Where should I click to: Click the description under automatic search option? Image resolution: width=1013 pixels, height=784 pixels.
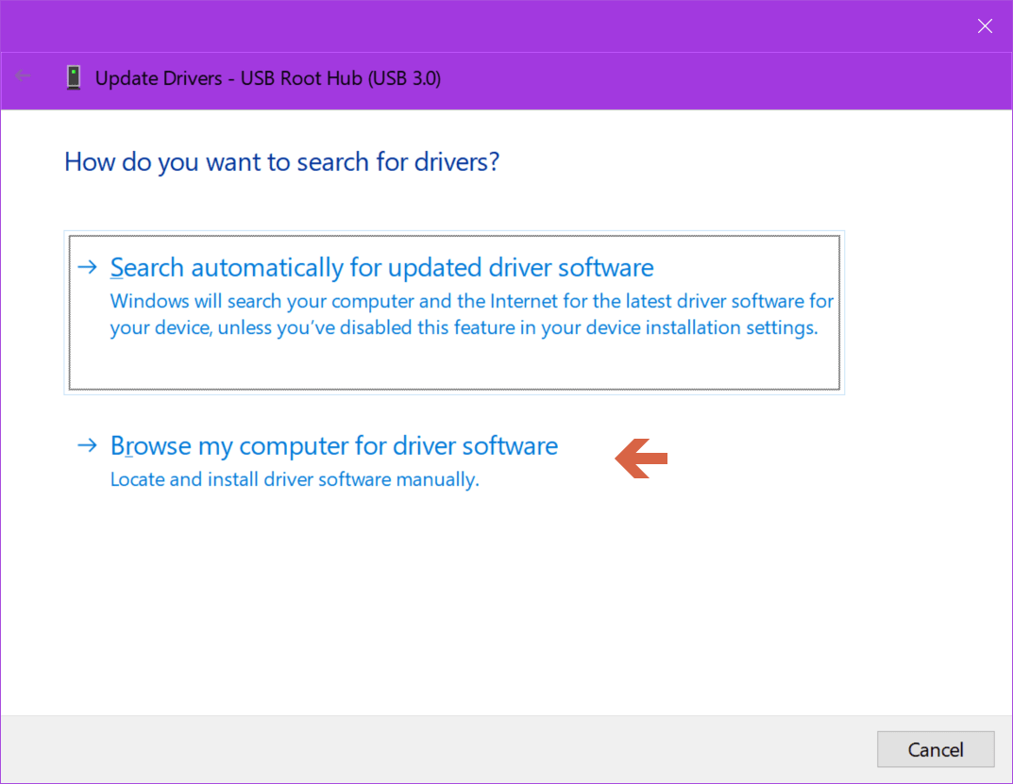click(472, 314)
